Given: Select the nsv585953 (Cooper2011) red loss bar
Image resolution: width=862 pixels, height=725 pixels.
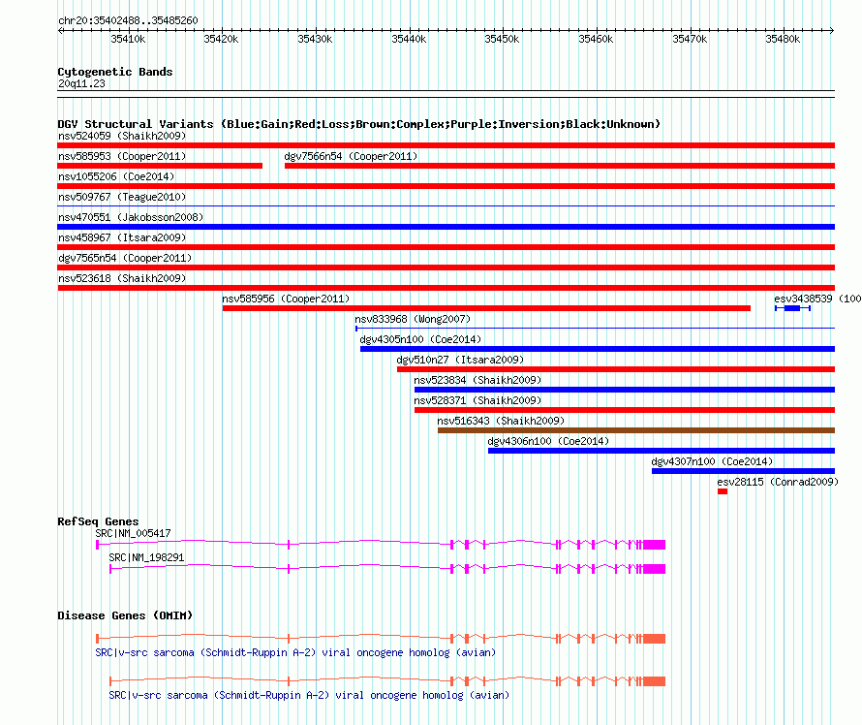Looking at the screenshot, I should tap(160, 166).
